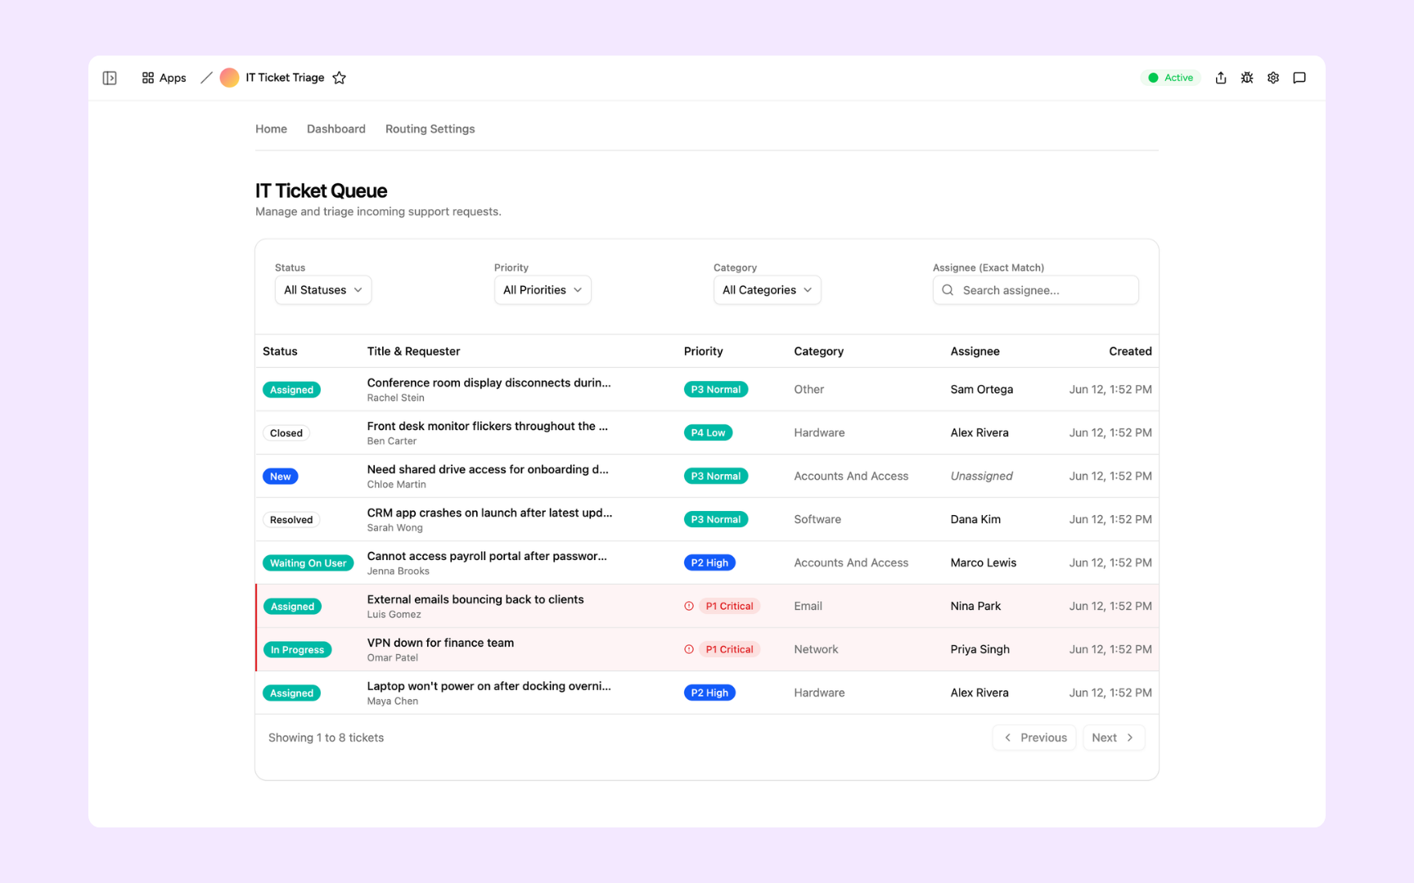Expand the All Statuses dropdown
This screenshot has height=883, width=1414.
click(x=323, y=290)
